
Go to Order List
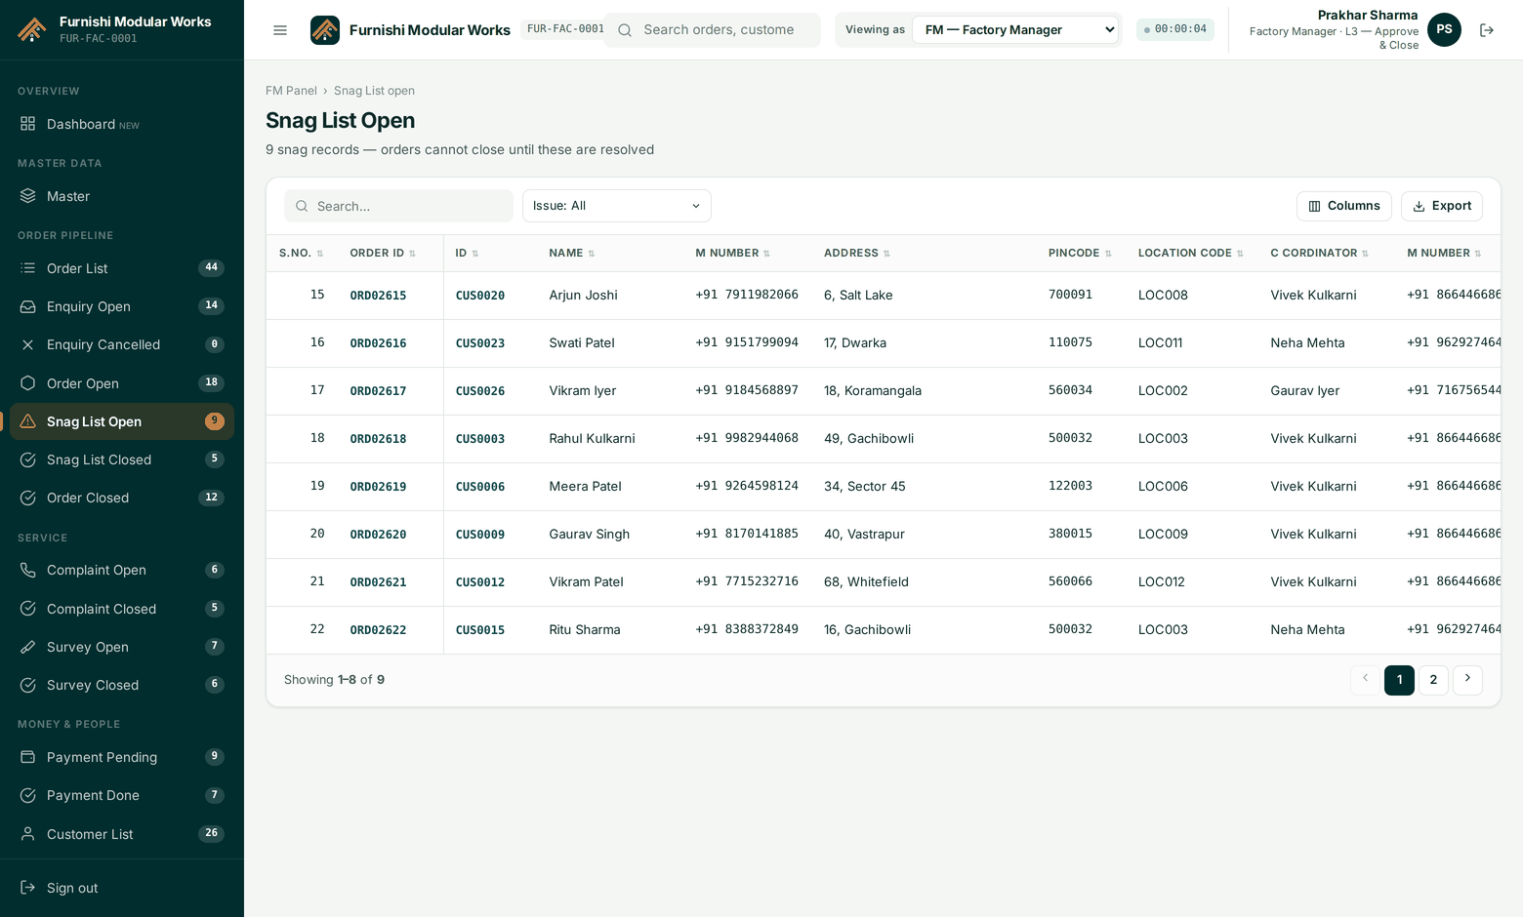[122, 268]
